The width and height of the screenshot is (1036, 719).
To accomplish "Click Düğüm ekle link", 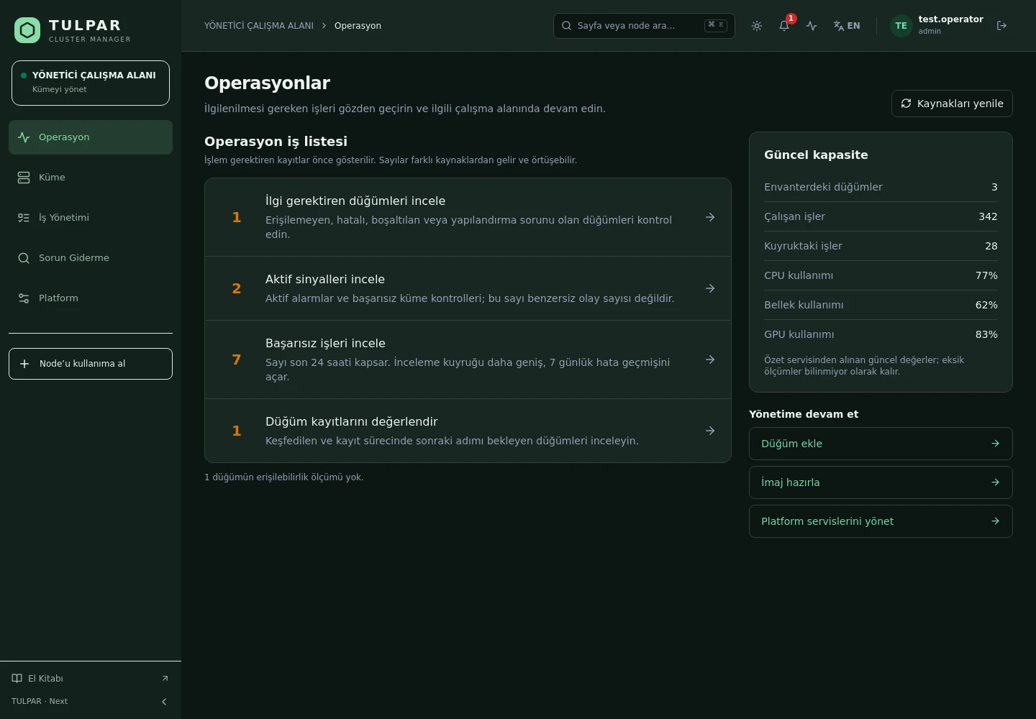I will (881, 444).
